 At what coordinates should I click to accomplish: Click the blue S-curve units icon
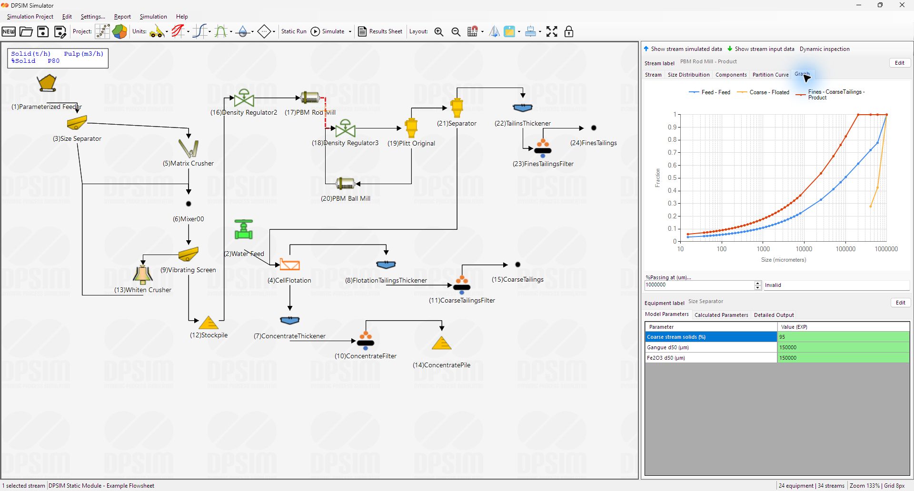click(200, 31)
